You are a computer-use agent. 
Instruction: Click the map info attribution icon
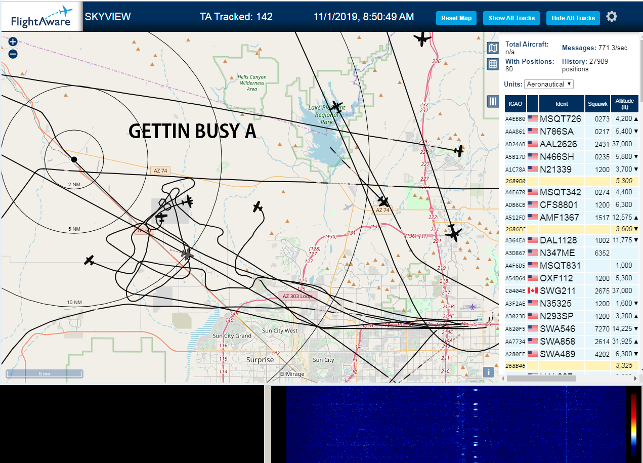(x=488, y=372)
